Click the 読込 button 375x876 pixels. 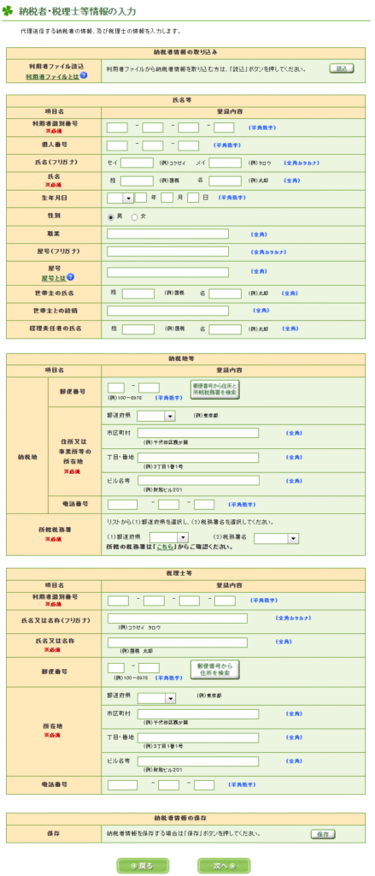click(x=342, y=68)
